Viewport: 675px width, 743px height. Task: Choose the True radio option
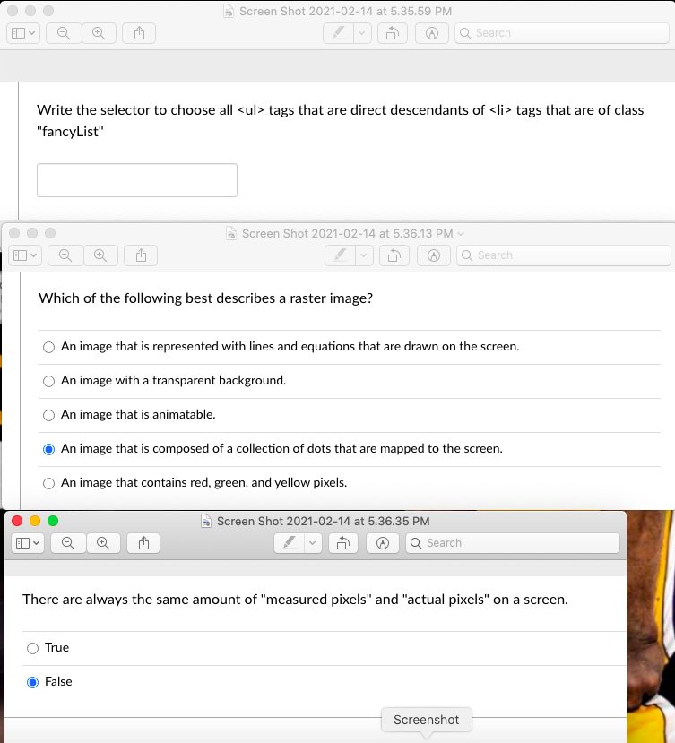32,648
